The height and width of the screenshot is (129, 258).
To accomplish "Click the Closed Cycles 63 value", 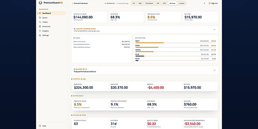I will pyautogui.click(x=76, y=124).
